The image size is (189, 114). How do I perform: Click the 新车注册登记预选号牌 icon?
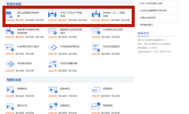9,14
